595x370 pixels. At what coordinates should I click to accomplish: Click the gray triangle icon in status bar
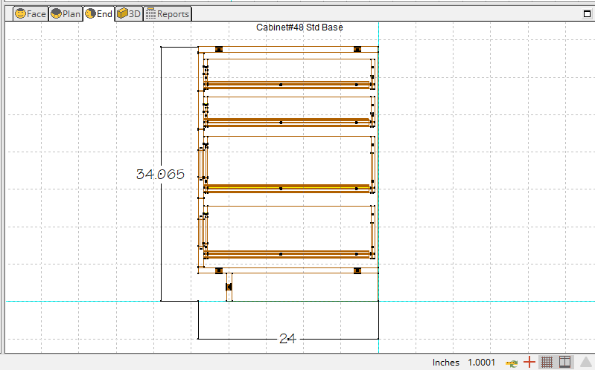pos(587,363)
